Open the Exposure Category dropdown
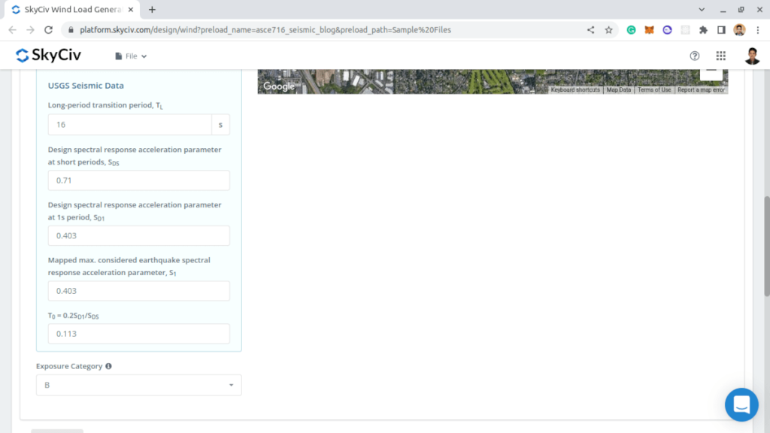The height and width of the screenshot is (433, 770). 138,385
